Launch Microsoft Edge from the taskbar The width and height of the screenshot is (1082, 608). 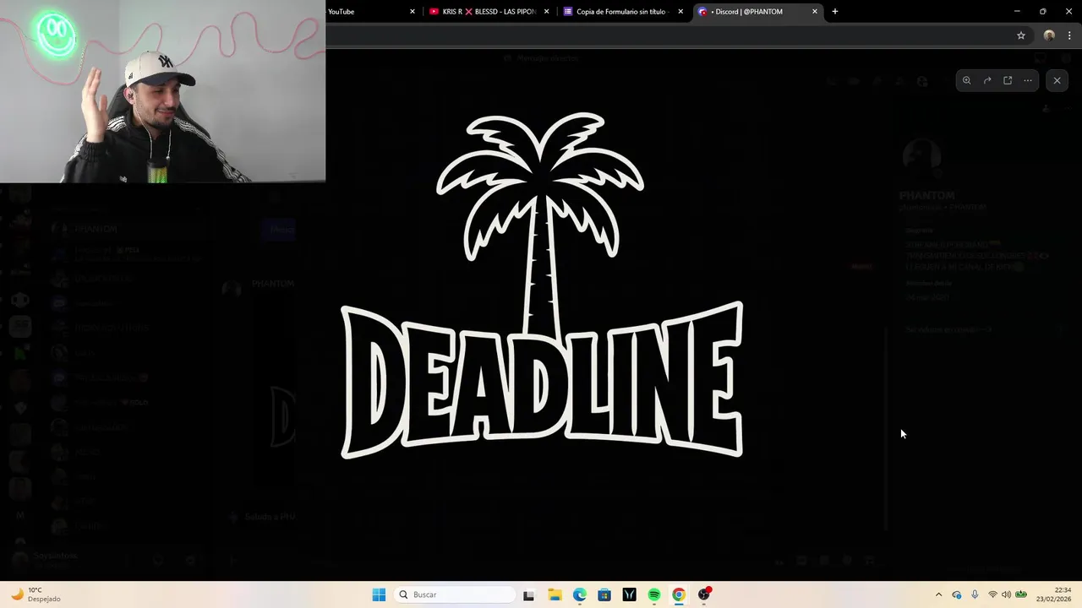point(580,594)
